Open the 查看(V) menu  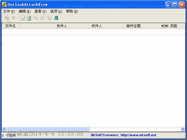point(40,11)
